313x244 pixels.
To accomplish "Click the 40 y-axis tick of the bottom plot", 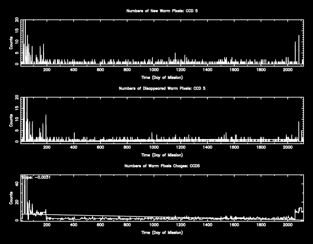I will [x=17, y=183].
